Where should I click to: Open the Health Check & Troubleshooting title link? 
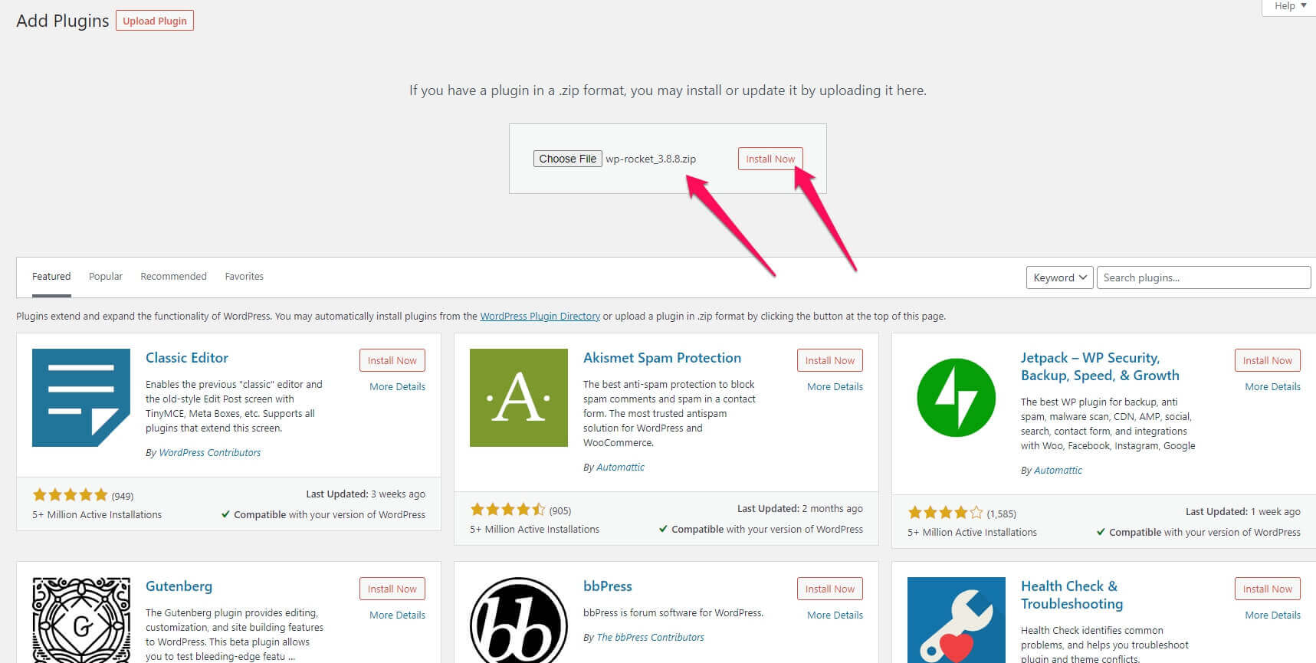click(x=1072, y=595)
